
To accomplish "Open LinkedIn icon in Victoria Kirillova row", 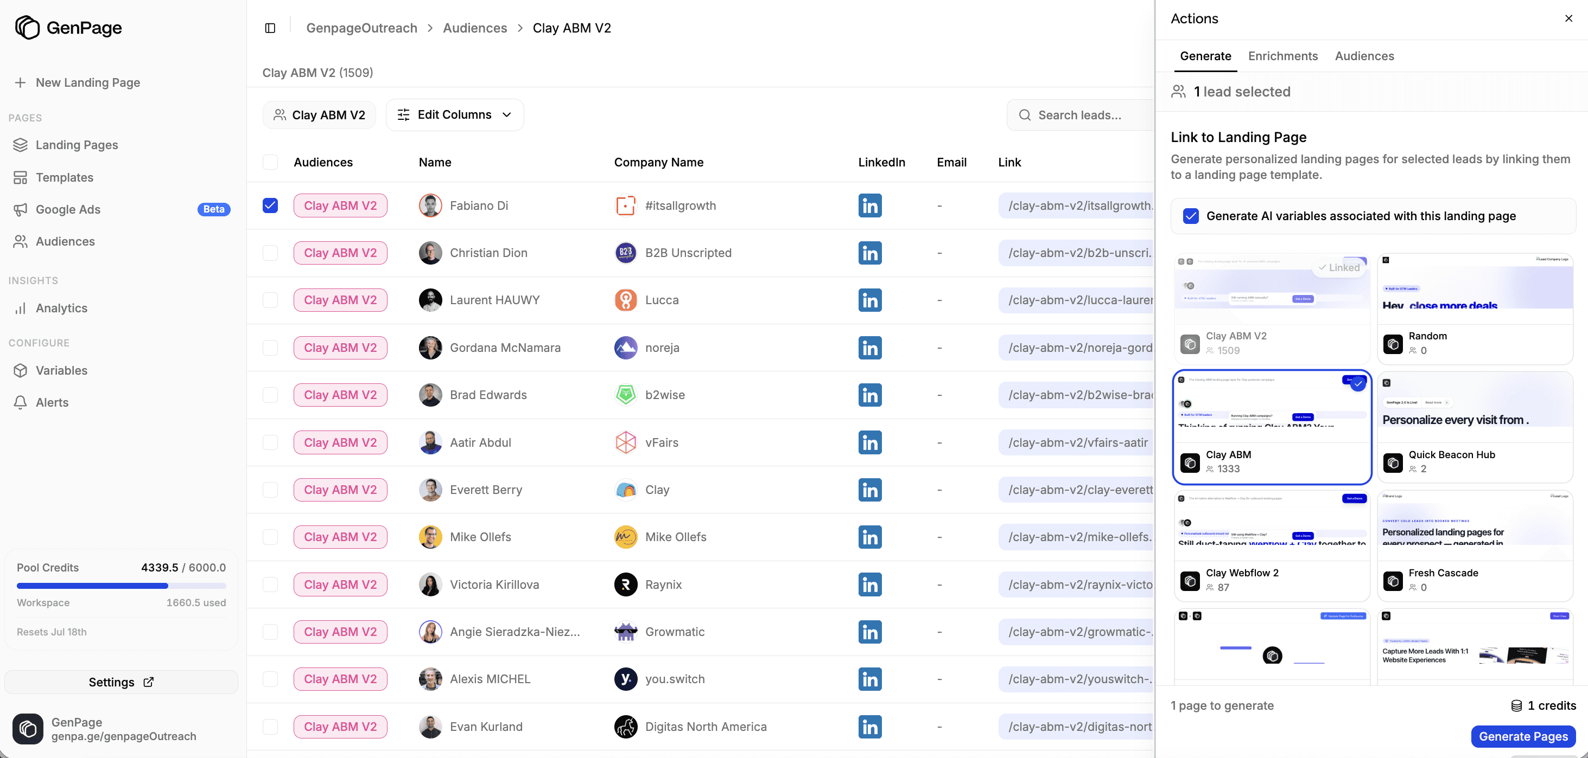I will 870,584.
